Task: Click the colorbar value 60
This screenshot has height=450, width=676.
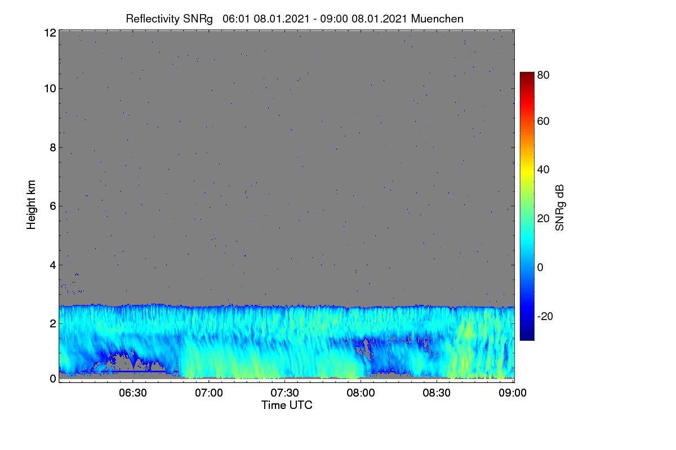Action: coord(544,121)
